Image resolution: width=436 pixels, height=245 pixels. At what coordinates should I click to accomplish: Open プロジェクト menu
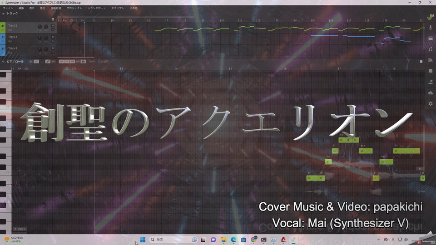pos(74,8)
